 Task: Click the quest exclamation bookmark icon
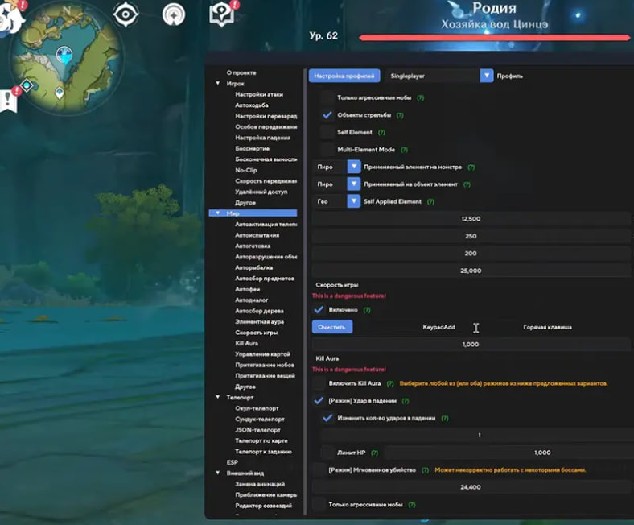click(x=10, y=100)
